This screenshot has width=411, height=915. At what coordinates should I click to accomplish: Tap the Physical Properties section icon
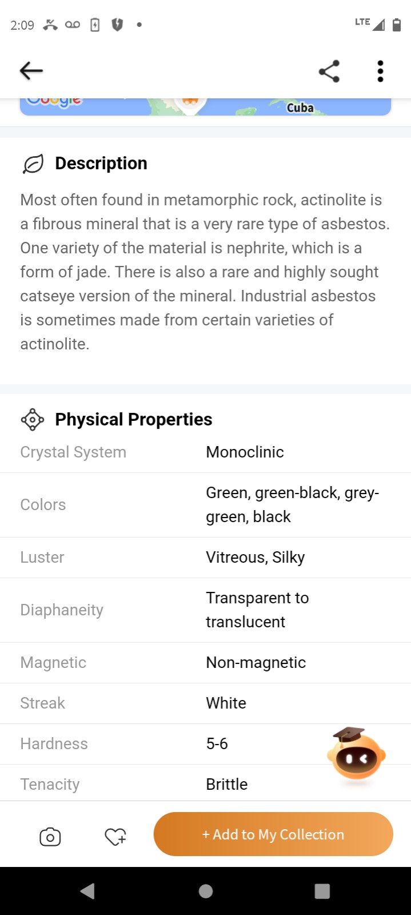33,420
